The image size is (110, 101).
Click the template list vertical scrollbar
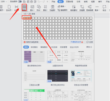click(93, 56)
